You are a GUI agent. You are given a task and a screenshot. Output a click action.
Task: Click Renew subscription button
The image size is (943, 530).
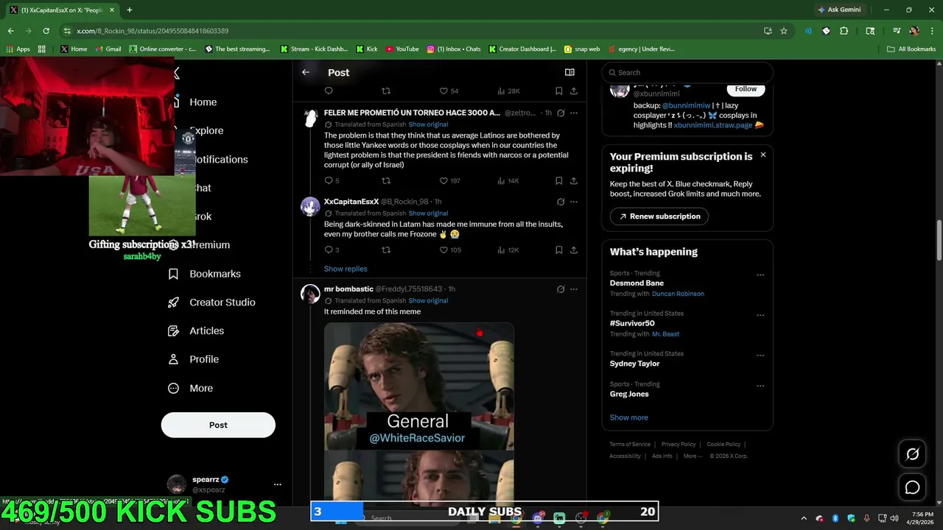click(659, 216)
